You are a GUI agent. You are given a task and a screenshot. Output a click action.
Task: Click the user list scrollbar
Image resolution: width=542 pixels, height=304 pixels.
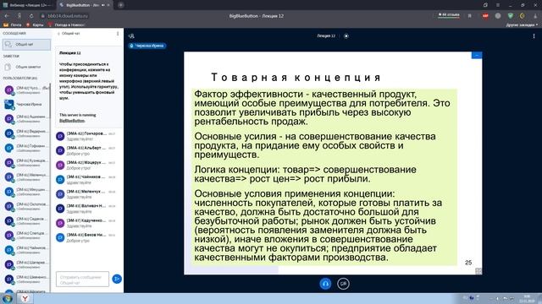(51, 101)
